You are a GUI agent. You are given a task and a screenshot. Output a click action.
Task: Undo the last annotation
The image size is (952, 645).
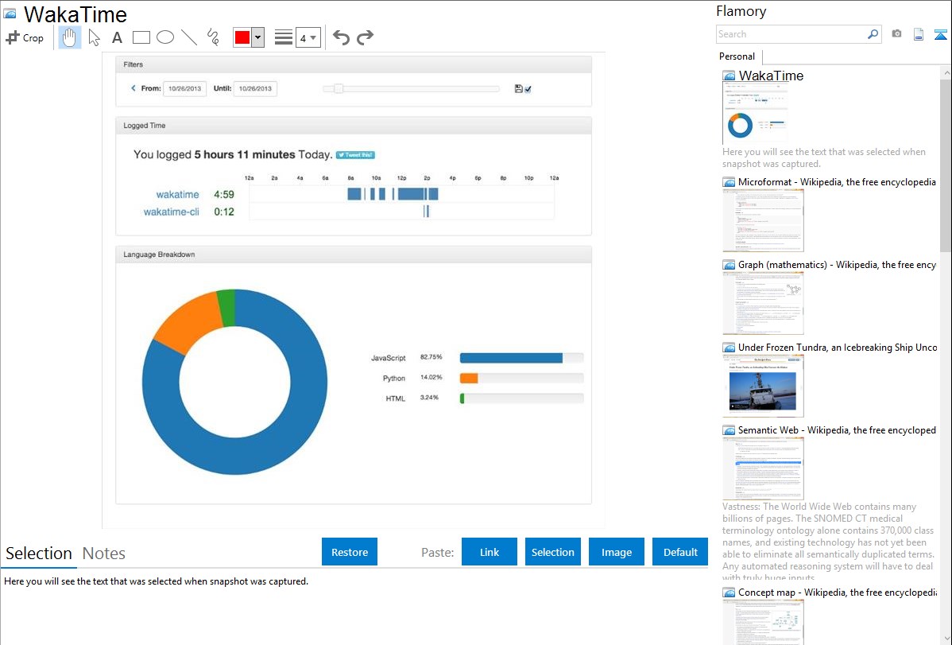341,37
